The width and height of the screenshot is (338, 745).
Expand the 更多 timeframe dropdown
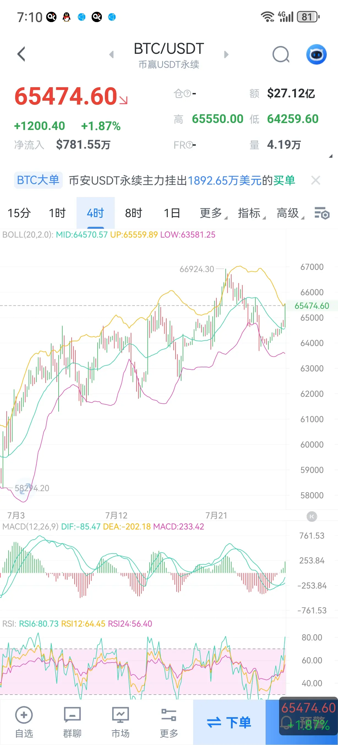point(213,213)
